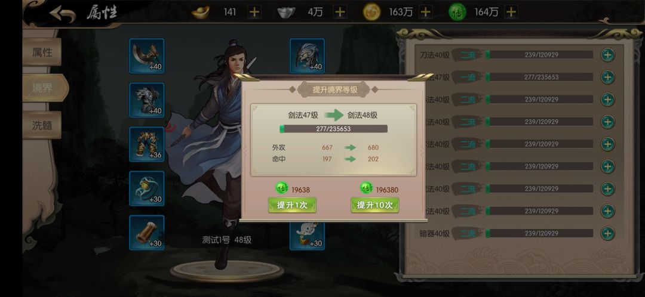Viewport: 645px width, 297px height.
Task: Open the weapon blade equipment slot +40
Action: pos(147,56)
